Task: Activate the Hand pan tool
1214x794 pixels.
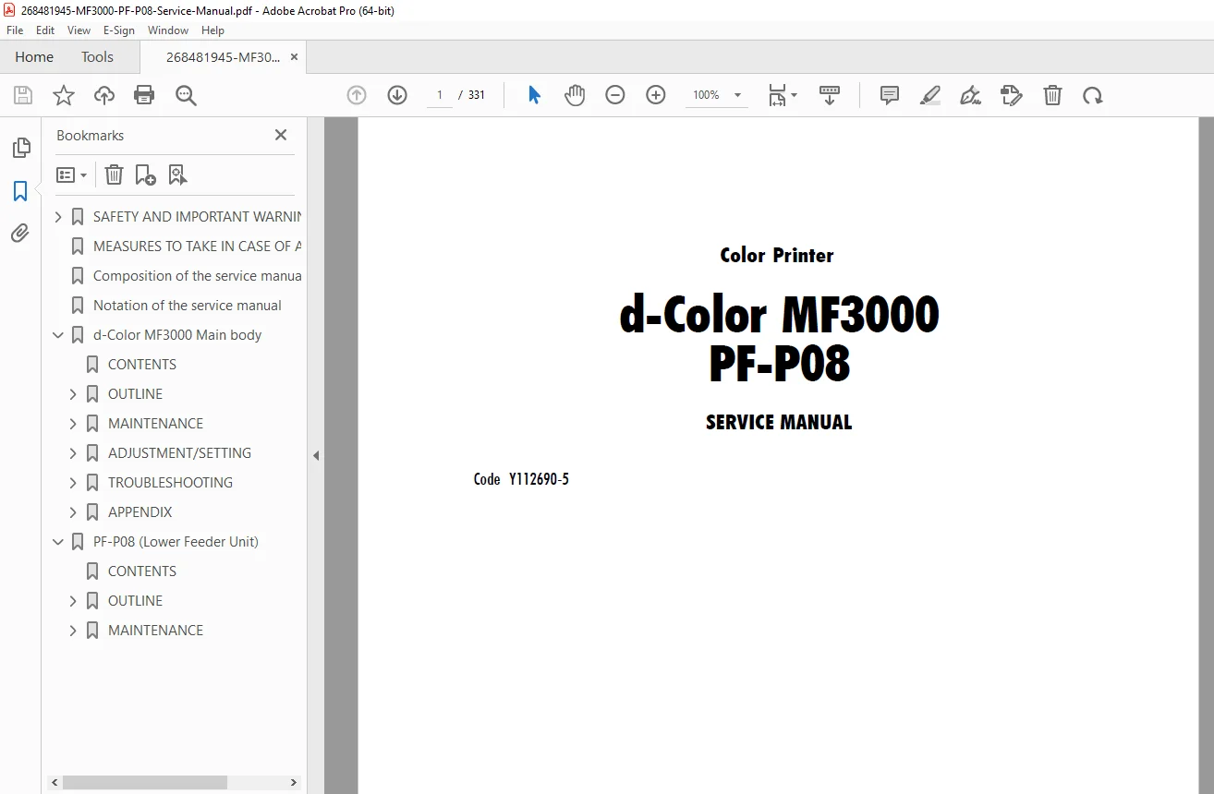Action: 575,95
